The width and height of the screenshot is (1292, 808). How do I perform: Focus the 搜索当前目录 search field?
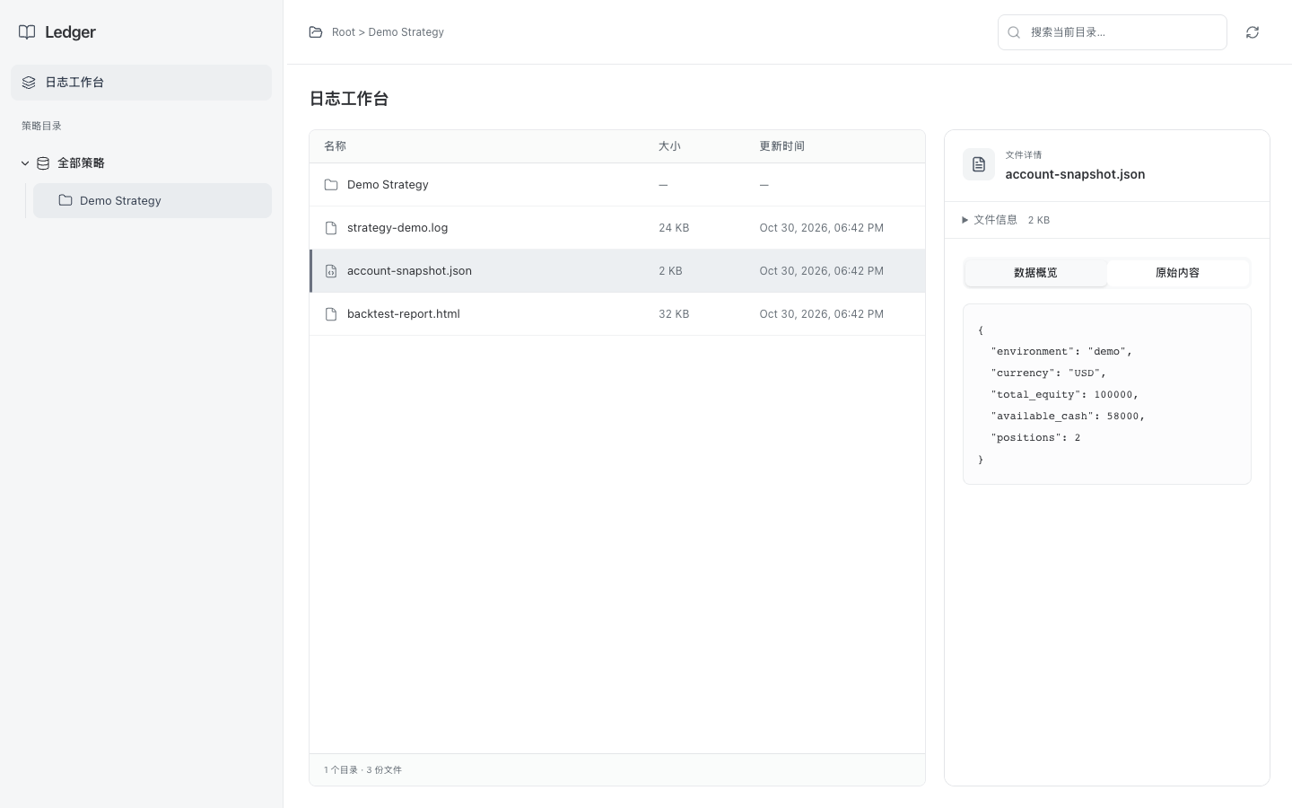1113,32
